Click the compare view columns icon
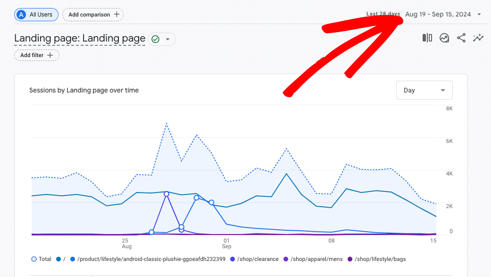This screenshot has height=277, width=491. pos(427,38)
